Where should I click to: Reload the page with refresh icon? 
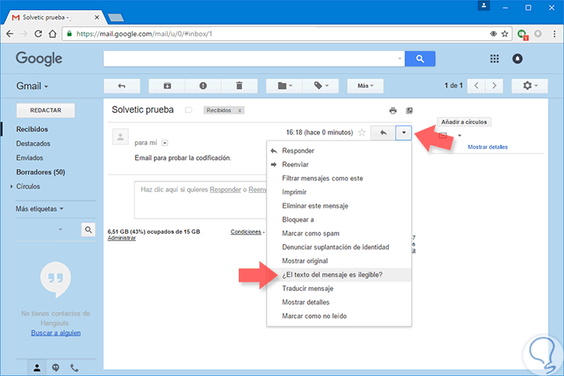click(x=38, y=34)
